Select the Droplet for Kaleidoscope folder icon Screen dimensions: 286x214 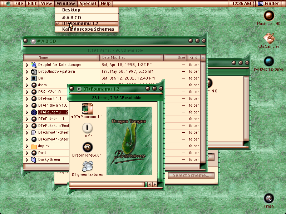point(34,65)
